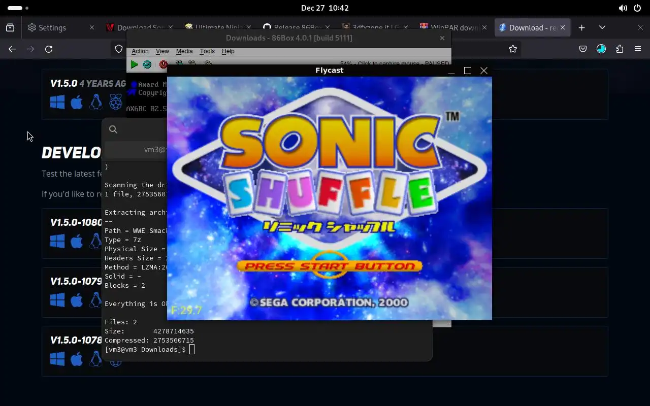Screen dimensions: 650x406
Task: Click the PRESS START BUTTON banner in Flycast
Action: (329, 266)
